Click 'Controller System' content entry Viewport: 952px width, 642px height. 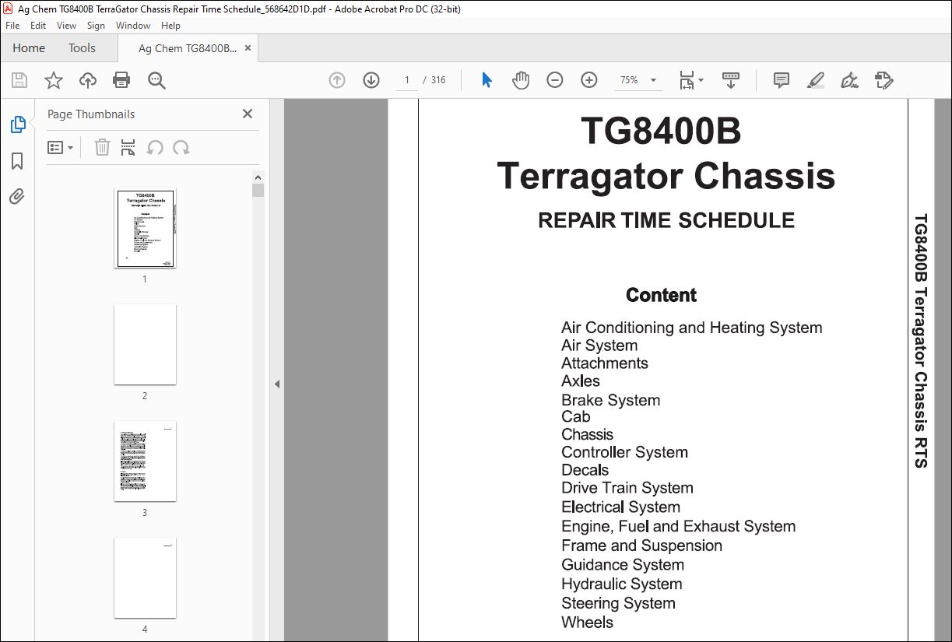pos(624,452)
